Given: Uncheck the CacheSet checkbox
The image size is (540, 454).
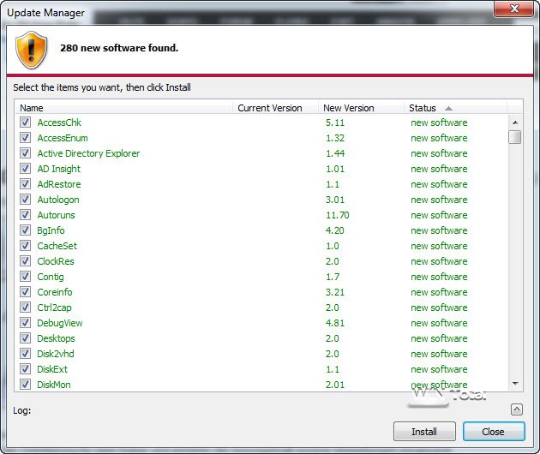Looking at the screenshot, I should (25, 246).
